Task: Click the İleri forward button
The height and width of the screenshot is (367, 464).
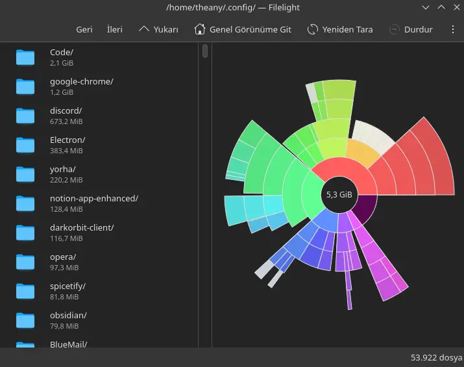Action: tap(114, 30)
